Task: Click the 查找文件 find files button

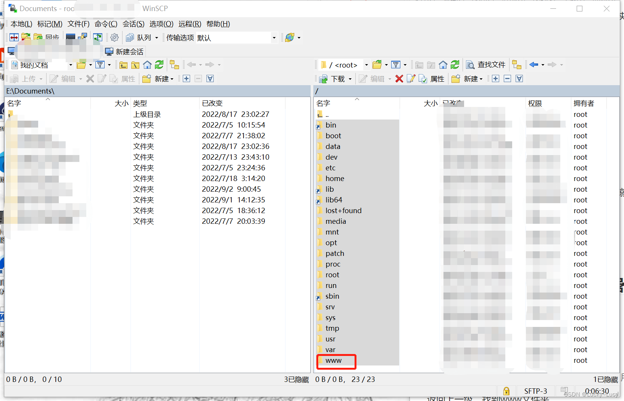Action: 486,65
